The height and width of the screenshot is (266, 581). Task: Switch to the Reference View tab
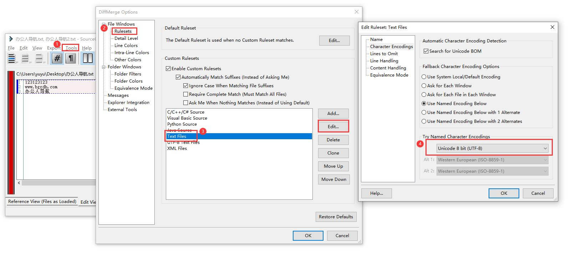click(x=42, y=202)
